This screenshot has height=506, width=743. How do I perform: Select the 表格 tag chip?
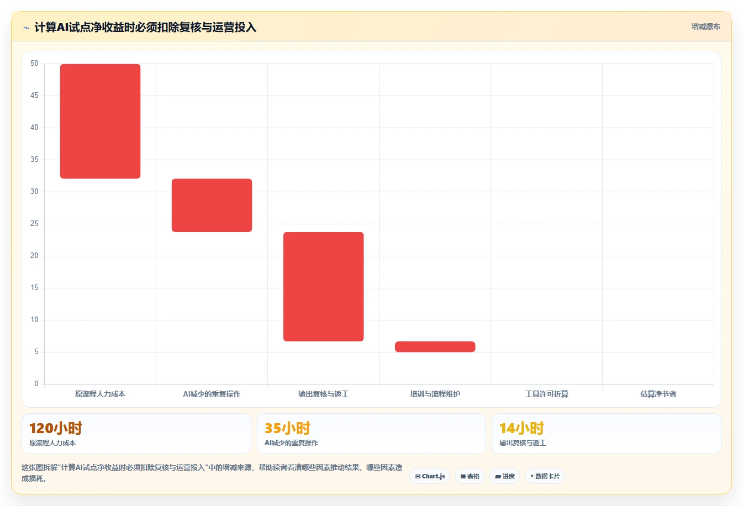click(x=470, y=476)
